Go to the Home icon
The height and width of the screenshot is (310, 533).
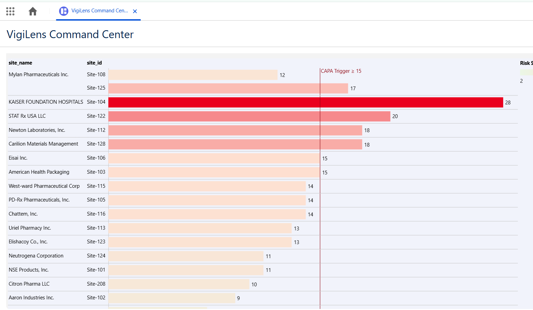tap(33, 11)
